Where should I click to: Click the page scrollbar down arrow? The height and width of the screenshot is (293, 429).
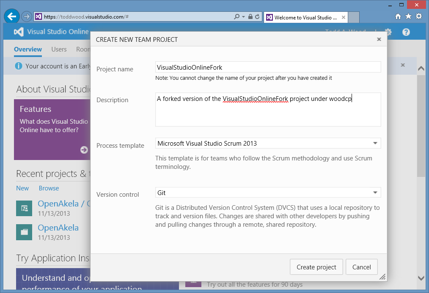coord(421,278)
